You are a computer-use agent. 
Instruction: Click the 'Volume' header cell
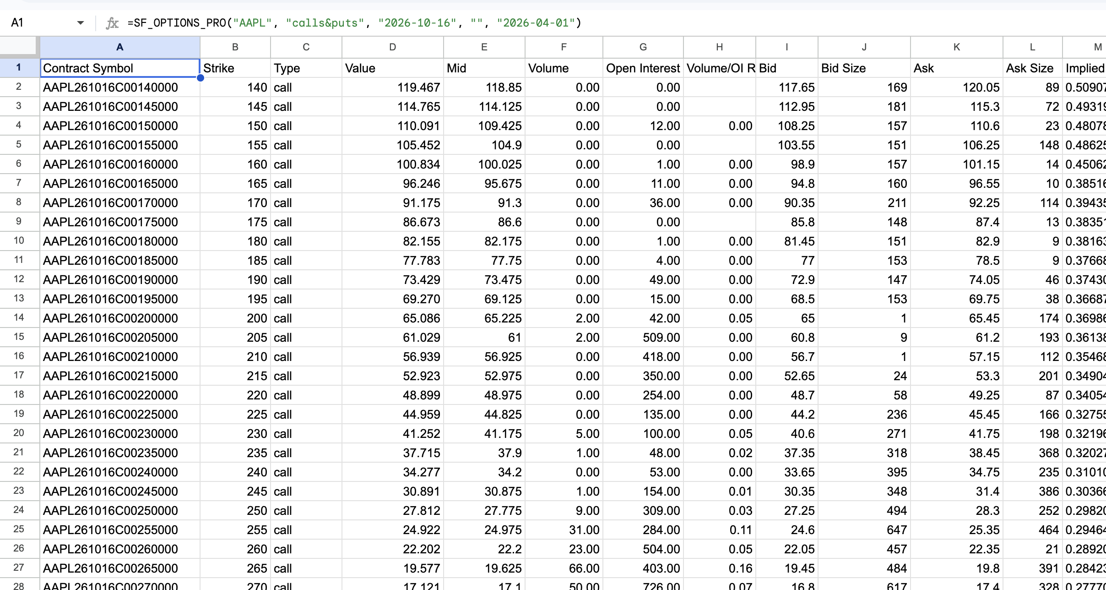[x=564, y=68]
